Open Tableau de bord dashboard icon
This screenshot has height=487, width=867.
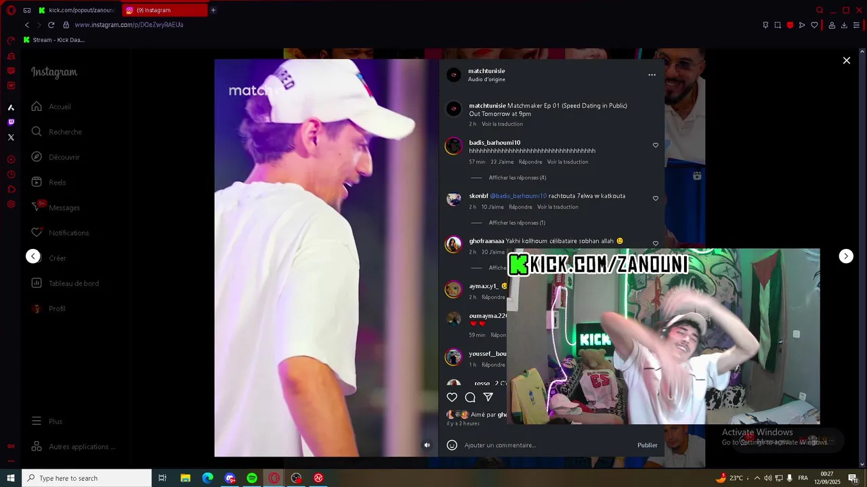(37, 283)
